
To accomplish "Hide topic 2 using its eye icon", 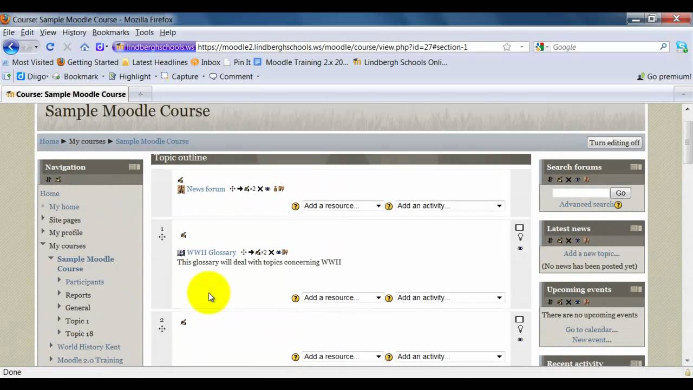I will 520,340.
